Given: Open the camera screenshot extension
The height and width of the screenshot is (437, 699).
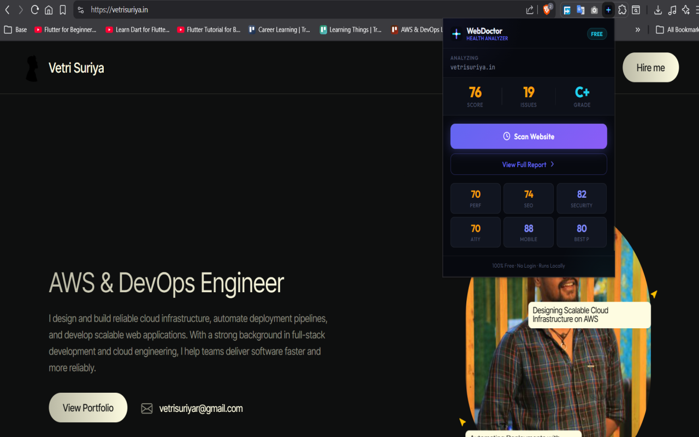Looking at the screenshot, I should (x=594, y=10).
